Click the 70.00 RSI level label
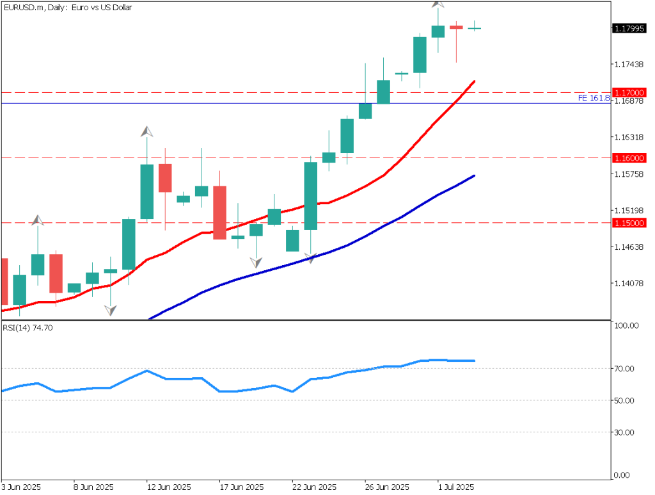Image resolution: width=655 pixels, height=495 pixels. point(623,369)
